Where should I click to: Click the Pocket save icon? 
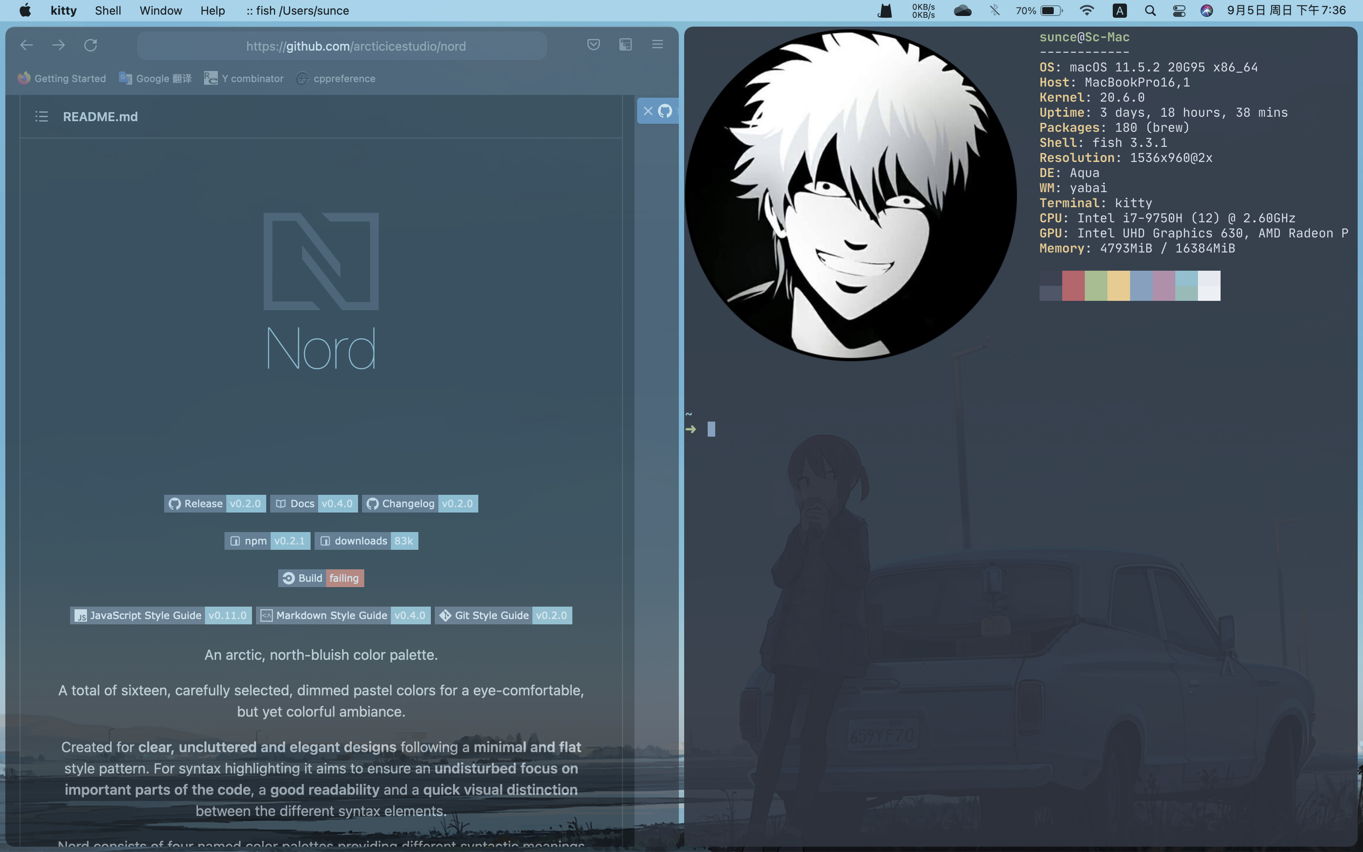point(593,44)
